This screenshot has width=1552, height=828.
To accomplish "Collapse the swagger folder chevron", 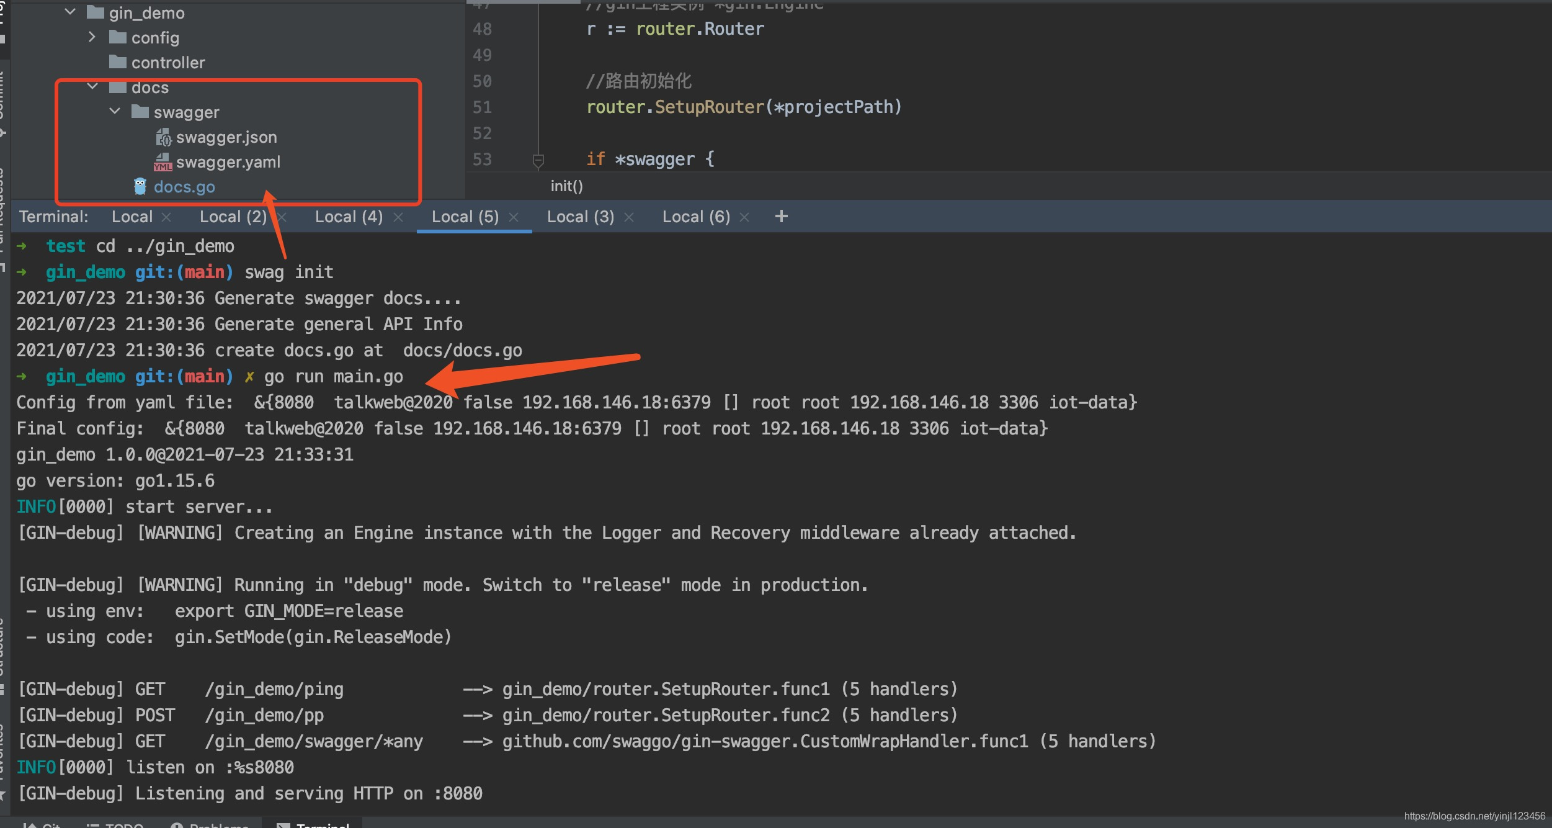I will (x=115, y=111).
